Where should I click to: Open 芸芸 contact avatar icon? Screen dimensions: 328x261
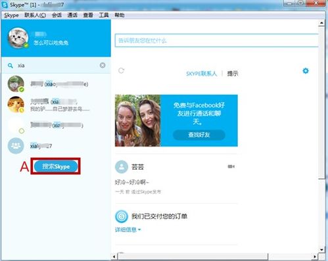(x=122, y=167)
